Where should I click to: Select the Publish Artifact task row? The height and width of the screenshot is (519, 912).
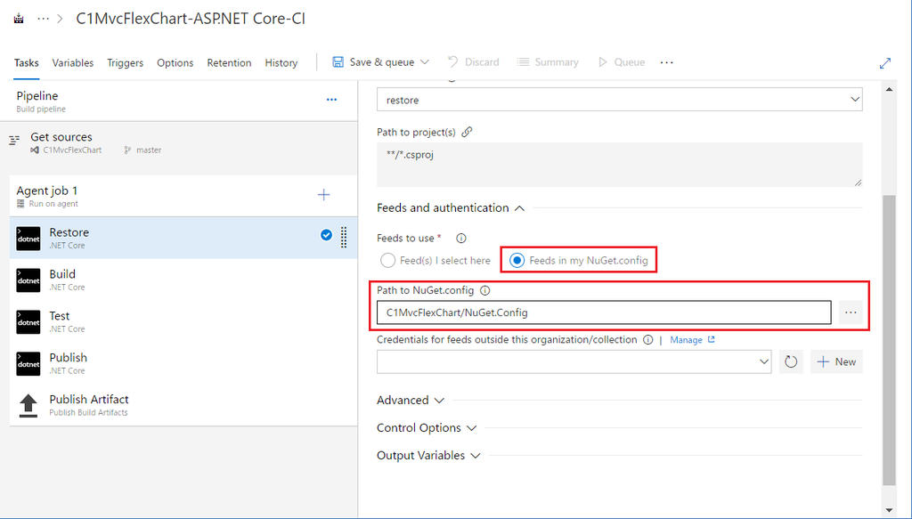(x=183, y=405)
